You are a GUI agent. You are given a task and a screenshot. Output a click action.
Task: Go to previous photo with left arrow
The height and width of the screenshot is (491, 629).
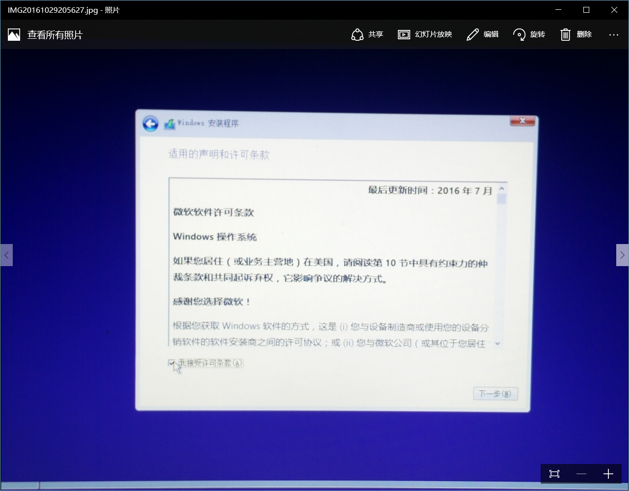[x=6, y=255]
